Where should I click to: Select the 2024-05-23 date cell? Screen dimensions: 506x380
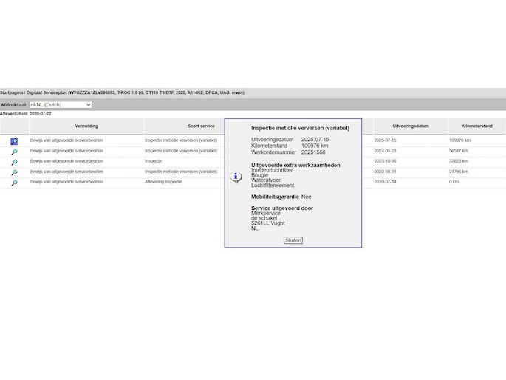pyautogui.click(x=386, y=151)
